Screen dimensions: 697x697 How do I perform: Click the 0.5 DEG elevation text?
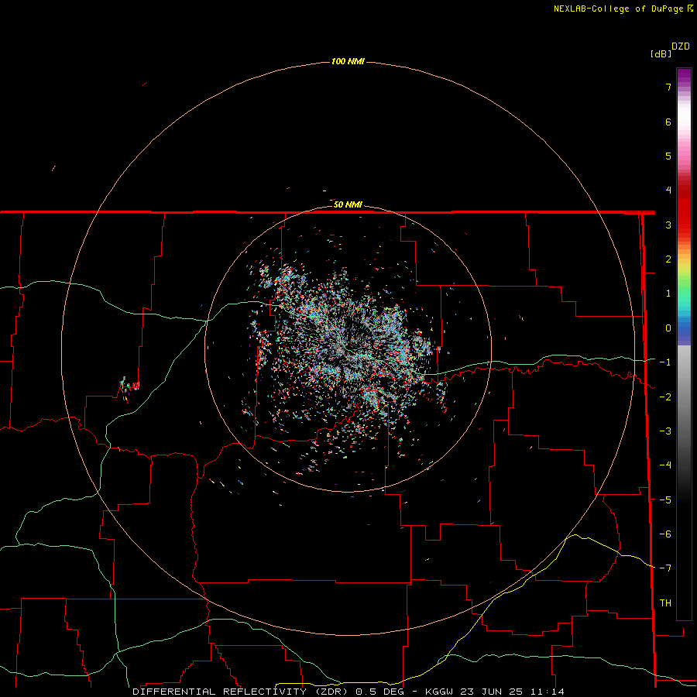pos(379,692)
